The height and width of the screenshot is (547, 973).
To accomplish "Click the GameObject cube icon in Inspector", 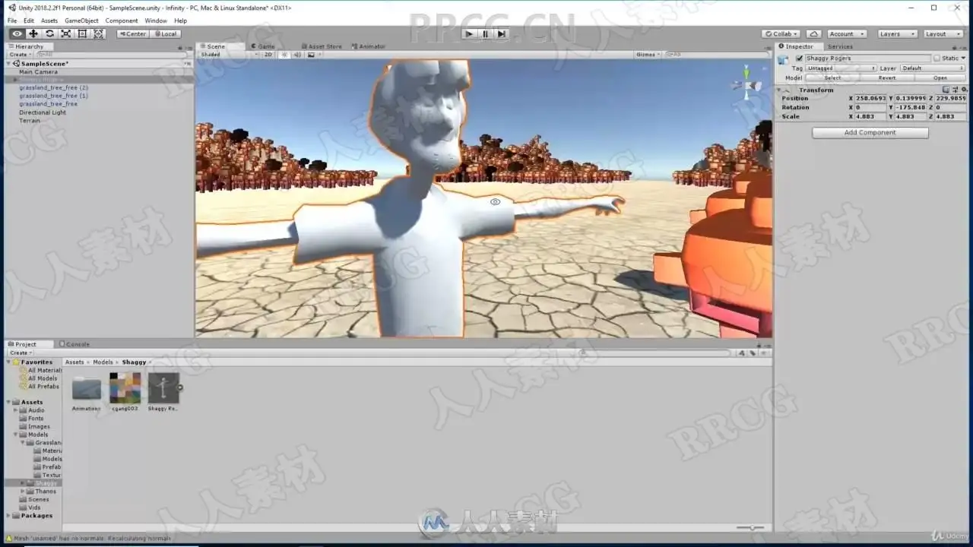I will 784,59.
